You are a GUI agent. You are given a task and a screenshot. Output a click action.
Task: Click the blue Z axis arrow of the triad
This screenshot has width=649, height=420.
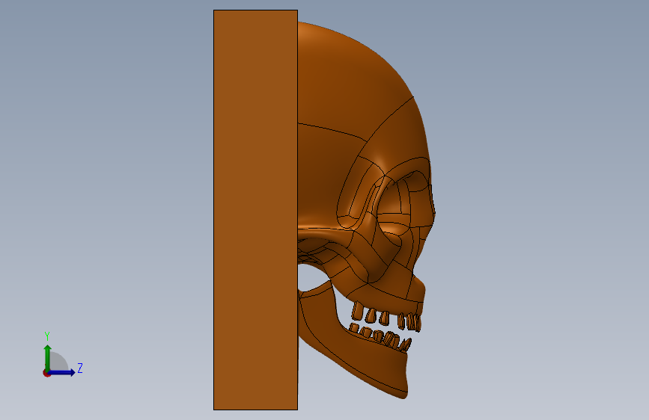pos(62,372)
